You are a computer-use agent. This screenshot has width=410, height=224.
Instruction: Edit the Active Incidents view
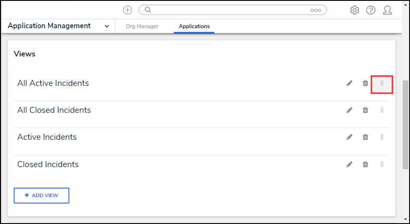(350, 137)
